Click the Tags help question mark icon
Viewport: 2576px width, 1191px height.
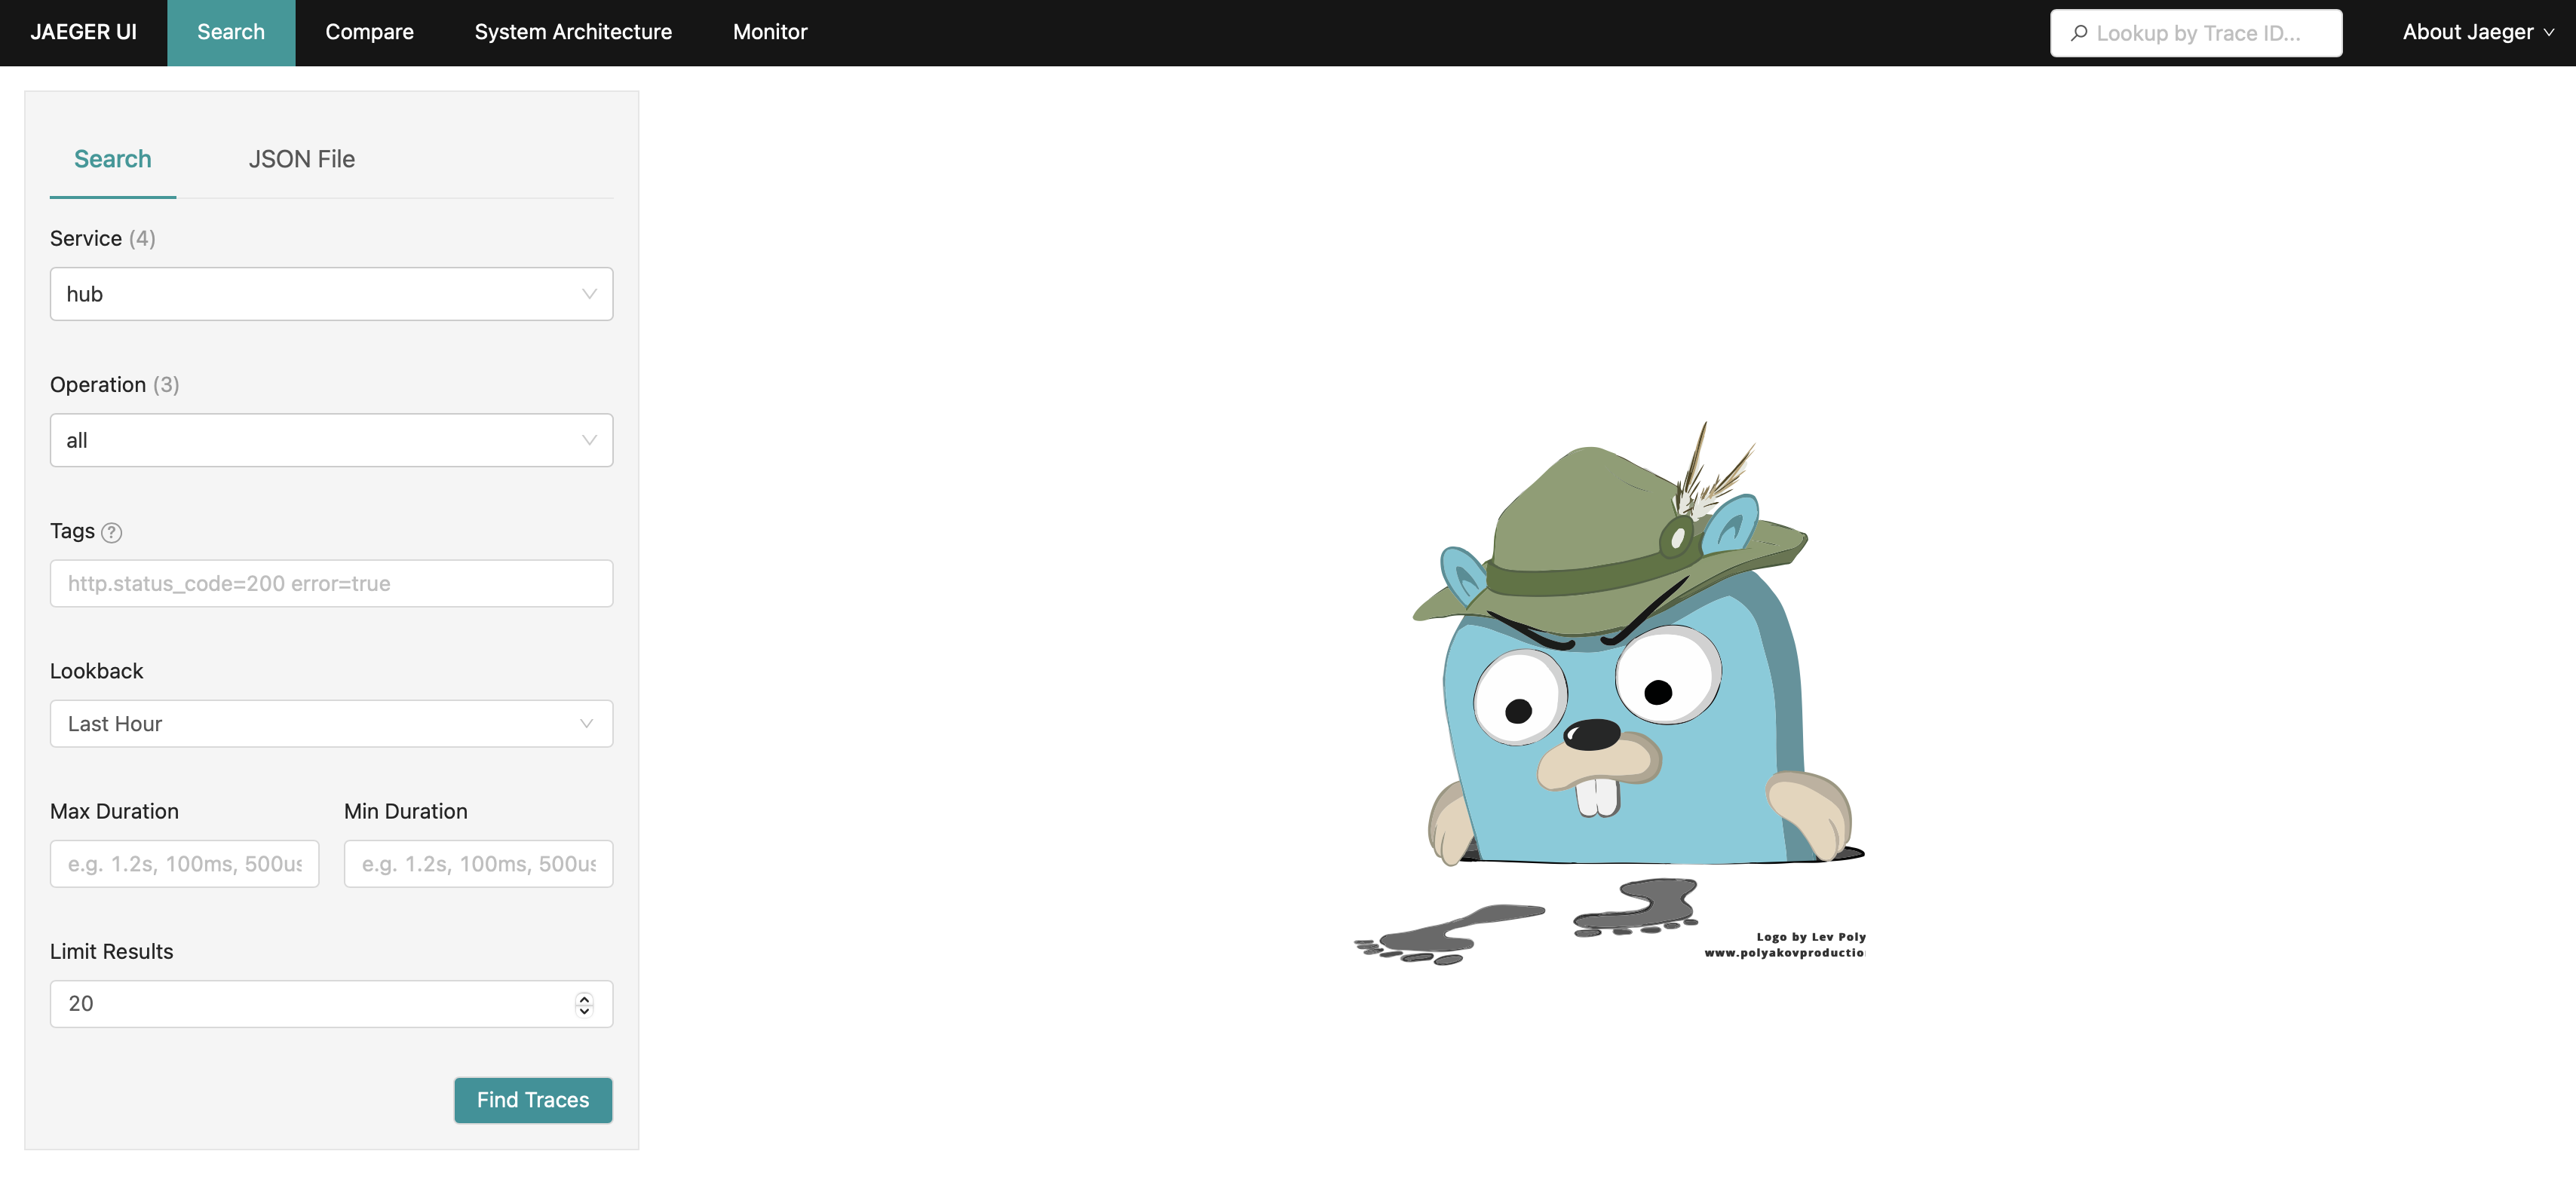[112, 532]
